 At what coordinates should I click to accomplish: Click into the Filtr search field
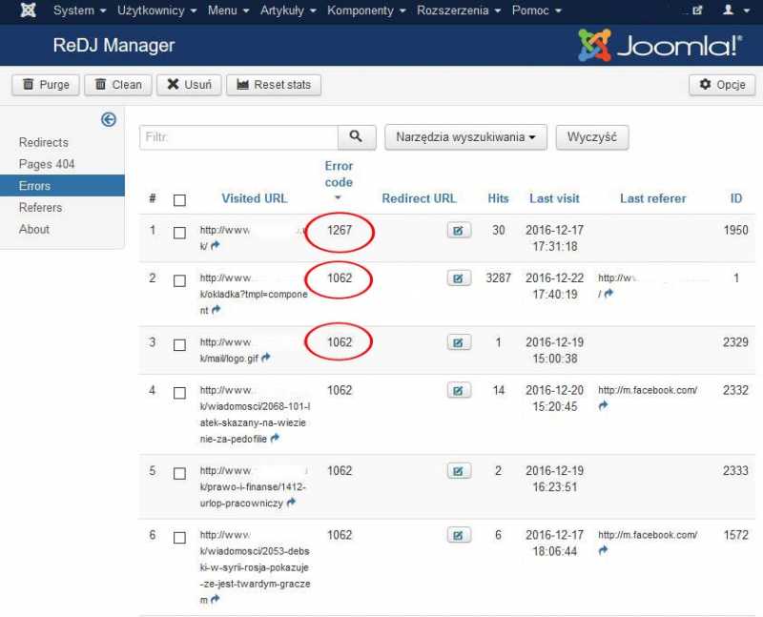[238, 137]
